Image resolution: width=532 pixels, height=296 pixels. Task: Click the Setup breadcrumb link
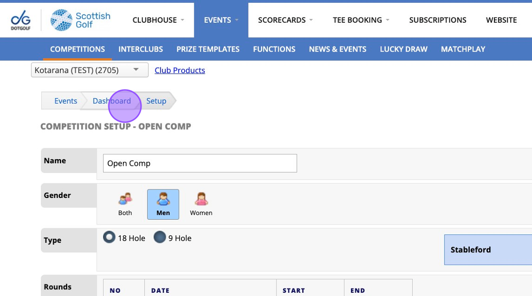[x=156, y=101]
